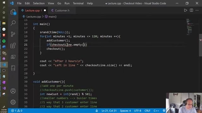Click the Run Code play button
This screenshot has height=113, width=202.
pyautogui.click(x=186, y=10)
